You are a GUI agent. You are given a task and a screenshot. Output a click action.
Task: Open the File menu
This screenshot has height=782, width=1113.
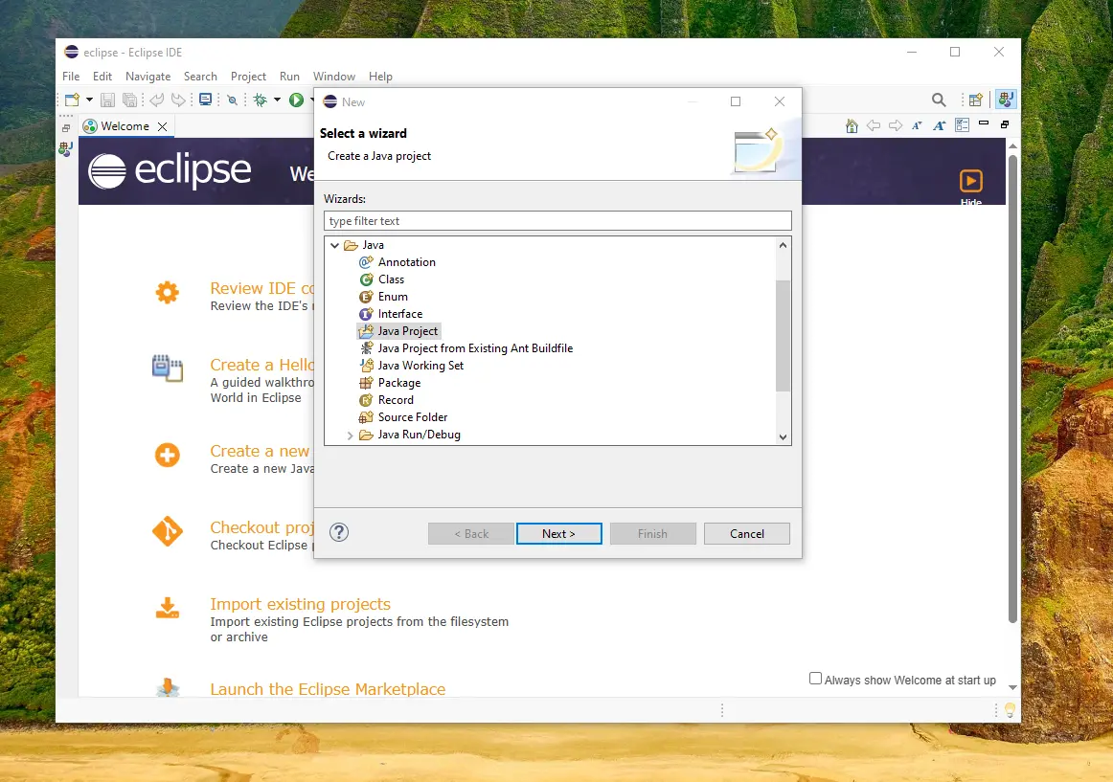pos(71,77)
